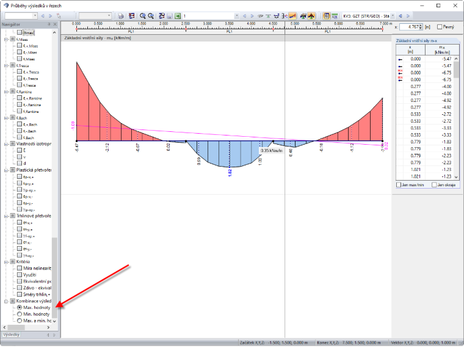Viewport: 464px width, 348px height.
Task: Check the E property checkbox
Action: coord(20,150)
